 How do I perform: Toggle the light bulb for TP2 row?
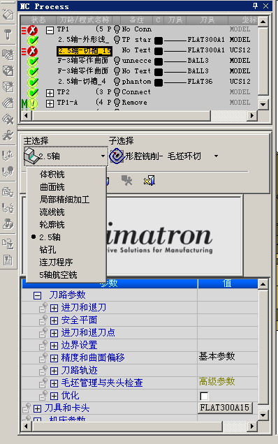[x=117, y=92]
